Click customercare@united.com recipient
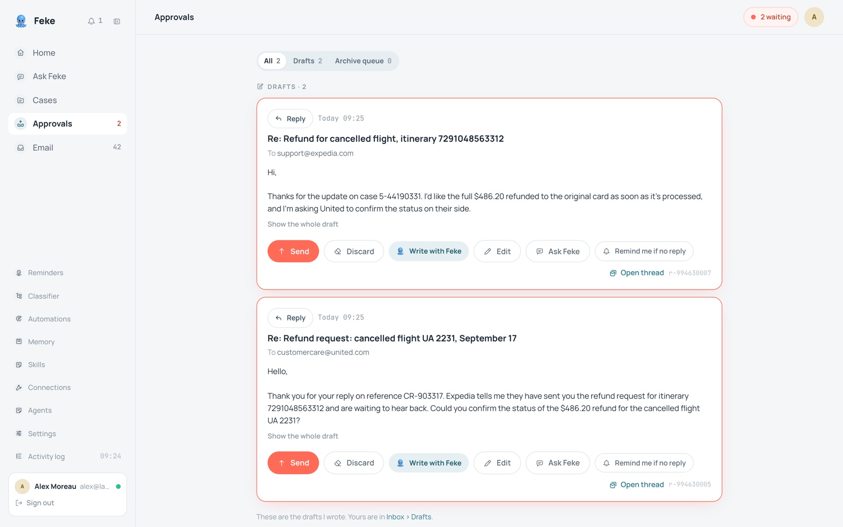Viewport: 843px width, 527px height. [x=323, y=352]
